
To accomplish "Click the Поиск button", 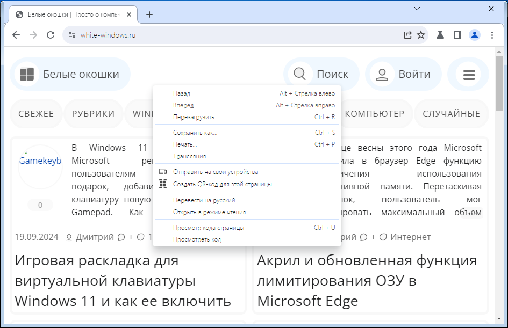I will pyautogui.click(x=321, y=74).
